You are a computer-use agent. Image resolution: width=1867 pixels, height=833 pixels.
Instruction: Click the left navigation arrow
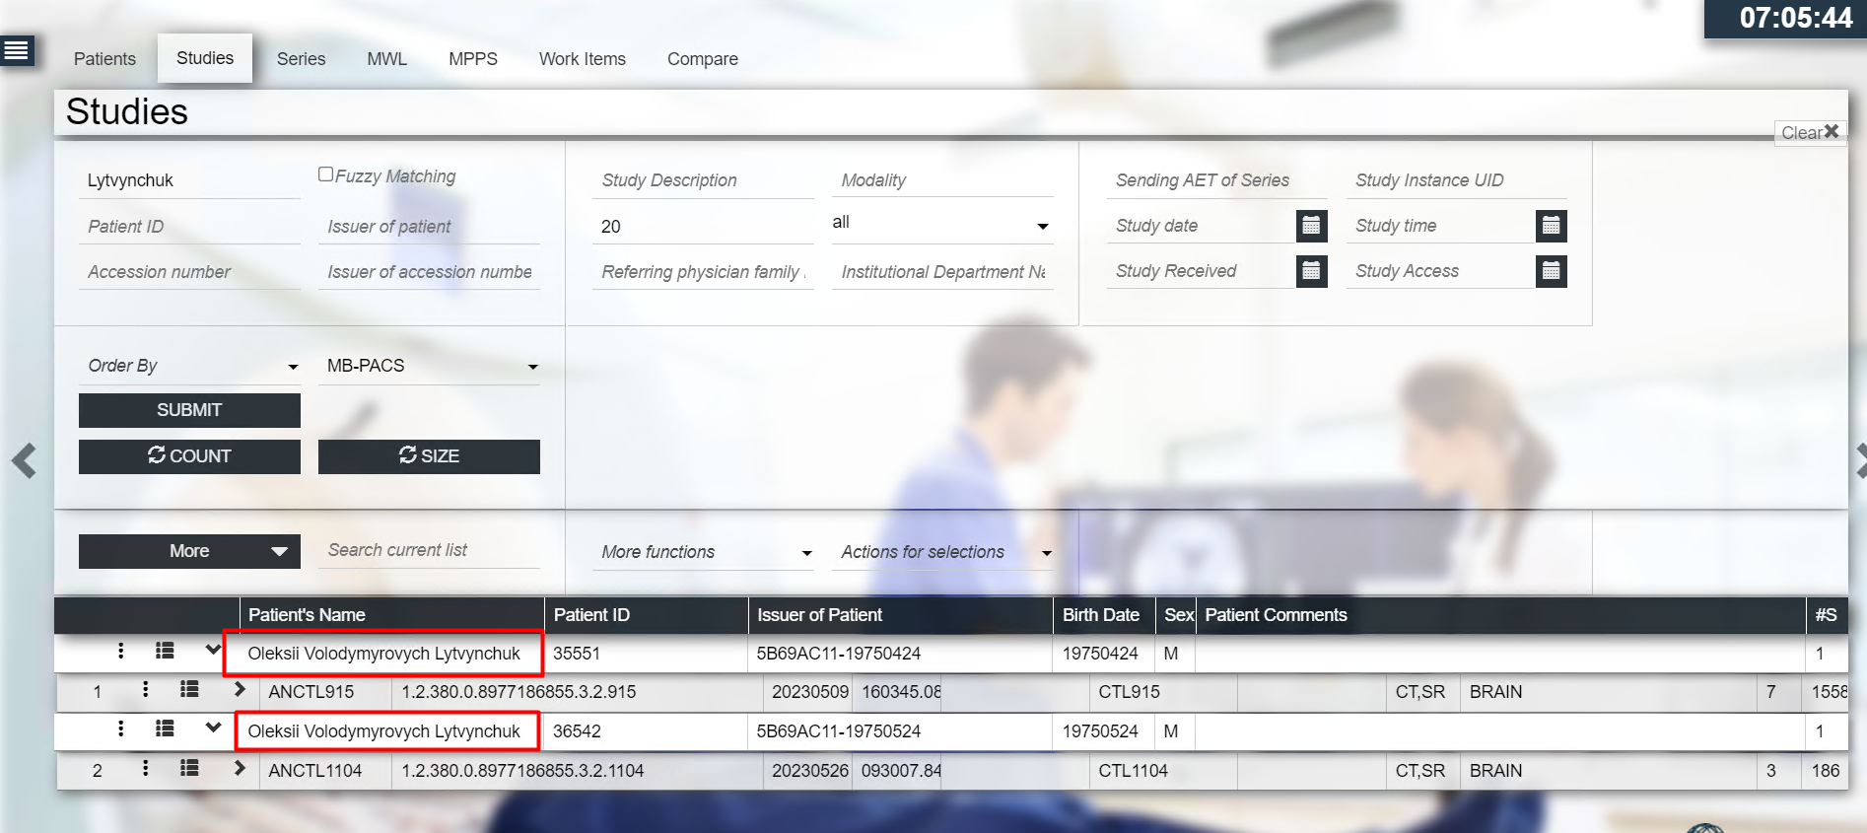(x=24, y=460)
